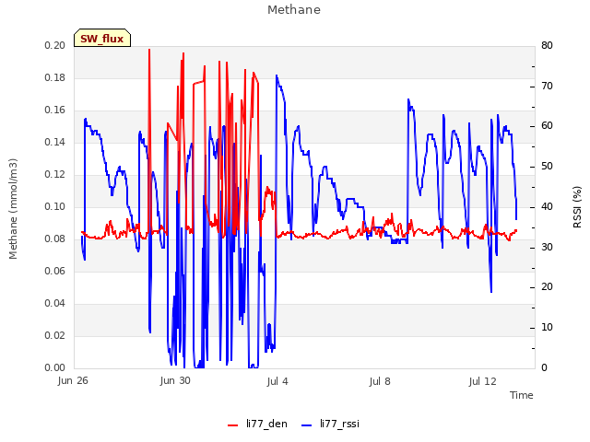Screen dimensions: 590x442
Task: Click the 0.08 left axis value
Action: [x=55, y=239]
